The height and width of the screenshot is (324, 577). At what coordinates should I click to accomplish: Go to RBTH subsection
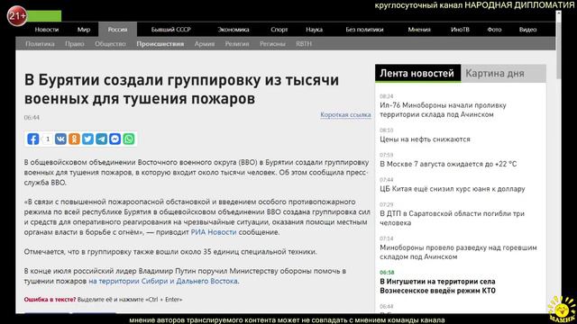(x=304, y=44)
